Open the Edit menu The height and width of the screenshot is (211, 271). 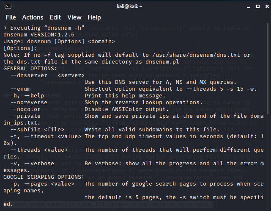point(55,17)
